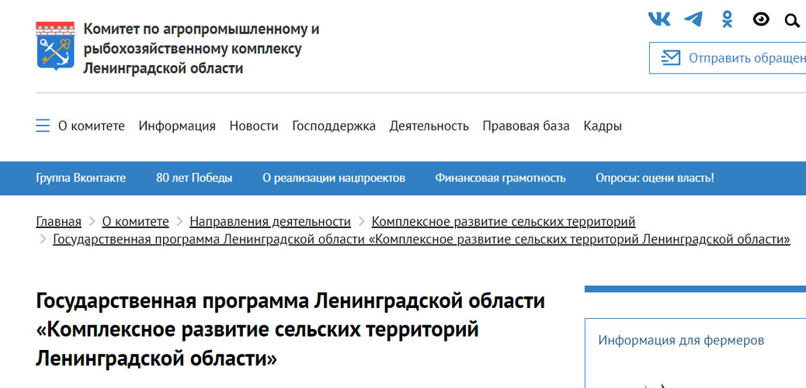Image resolution: width=806 pixels, height=388 pixels.
Task: Open the Odnoklassniki social icon
Action: point(727,19)
